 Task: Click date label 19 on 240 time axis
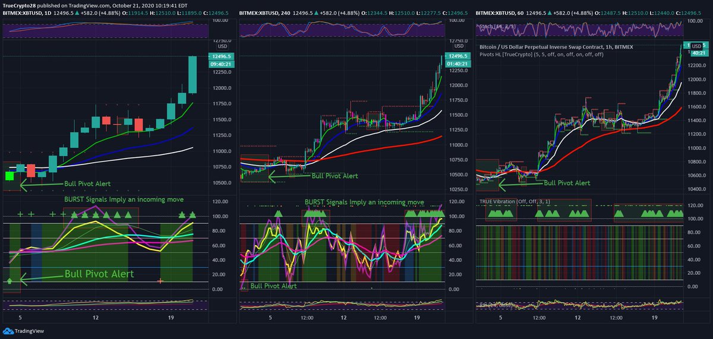click(x=417, y=318)
